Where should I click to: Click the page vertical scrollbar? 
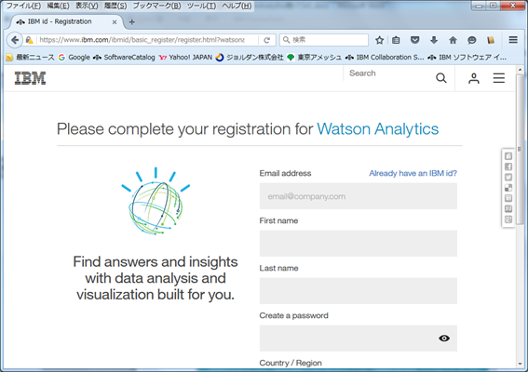pyautogui.click(x=520, y=217)
